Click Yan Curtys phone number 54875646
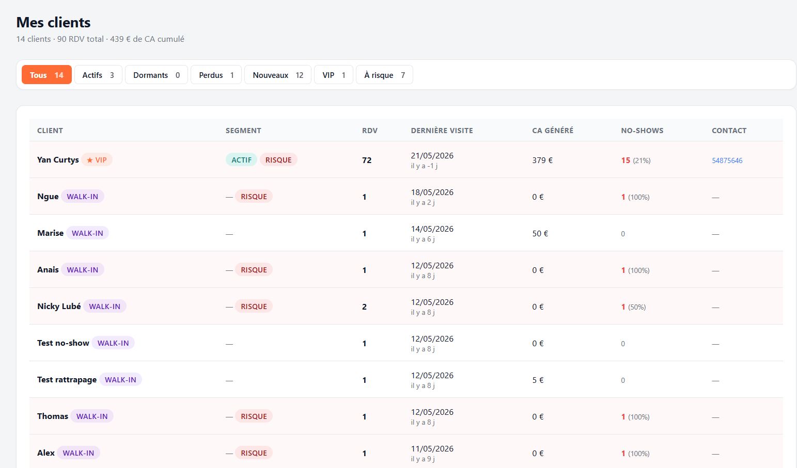This screenshot has height=468, width=797. (727, 160)
